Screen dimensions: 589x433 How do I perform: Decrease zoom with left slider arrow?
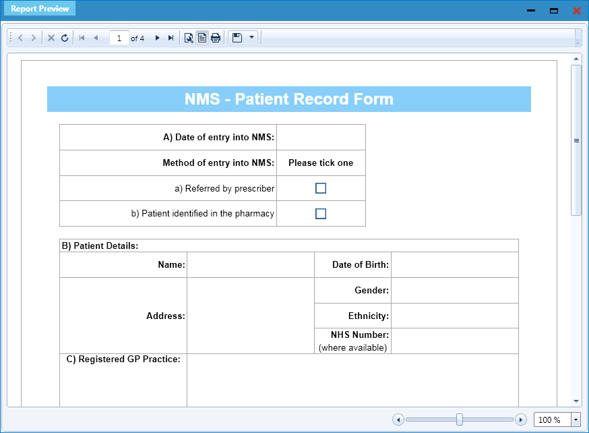(398, 420)
